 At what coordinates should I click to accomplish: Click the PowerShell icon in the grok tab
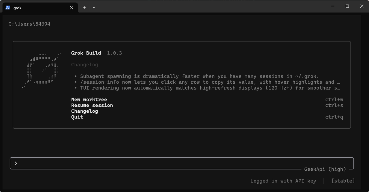pos(8,7)
